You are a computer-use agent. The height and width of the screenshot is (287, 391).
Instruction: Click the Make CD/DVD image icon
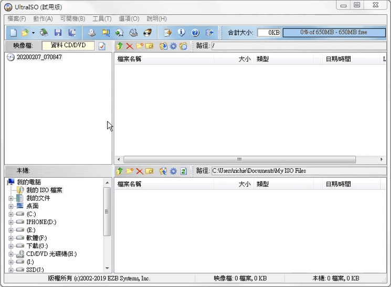92,33
